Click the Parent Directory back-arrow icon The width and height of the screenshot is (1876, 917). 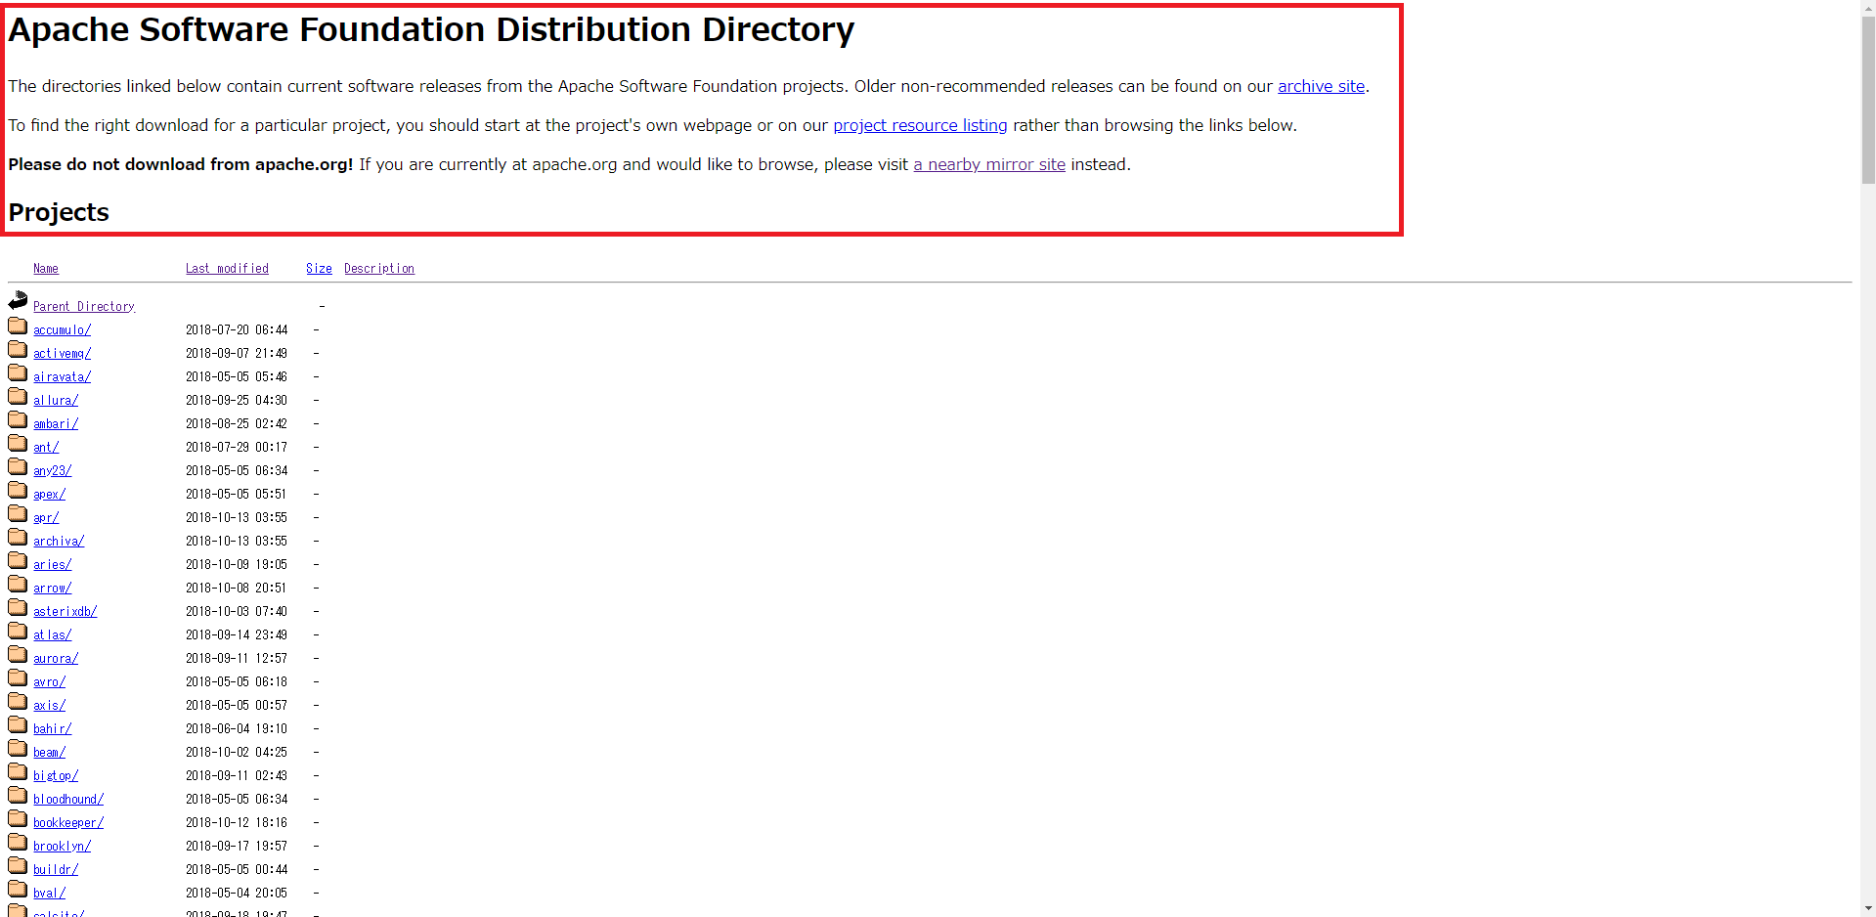(18, 300)
